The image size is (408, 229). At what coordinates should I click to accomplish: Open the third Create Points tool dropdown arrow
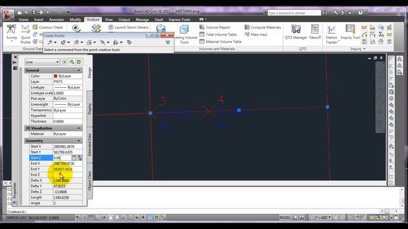tap(82, 43)
